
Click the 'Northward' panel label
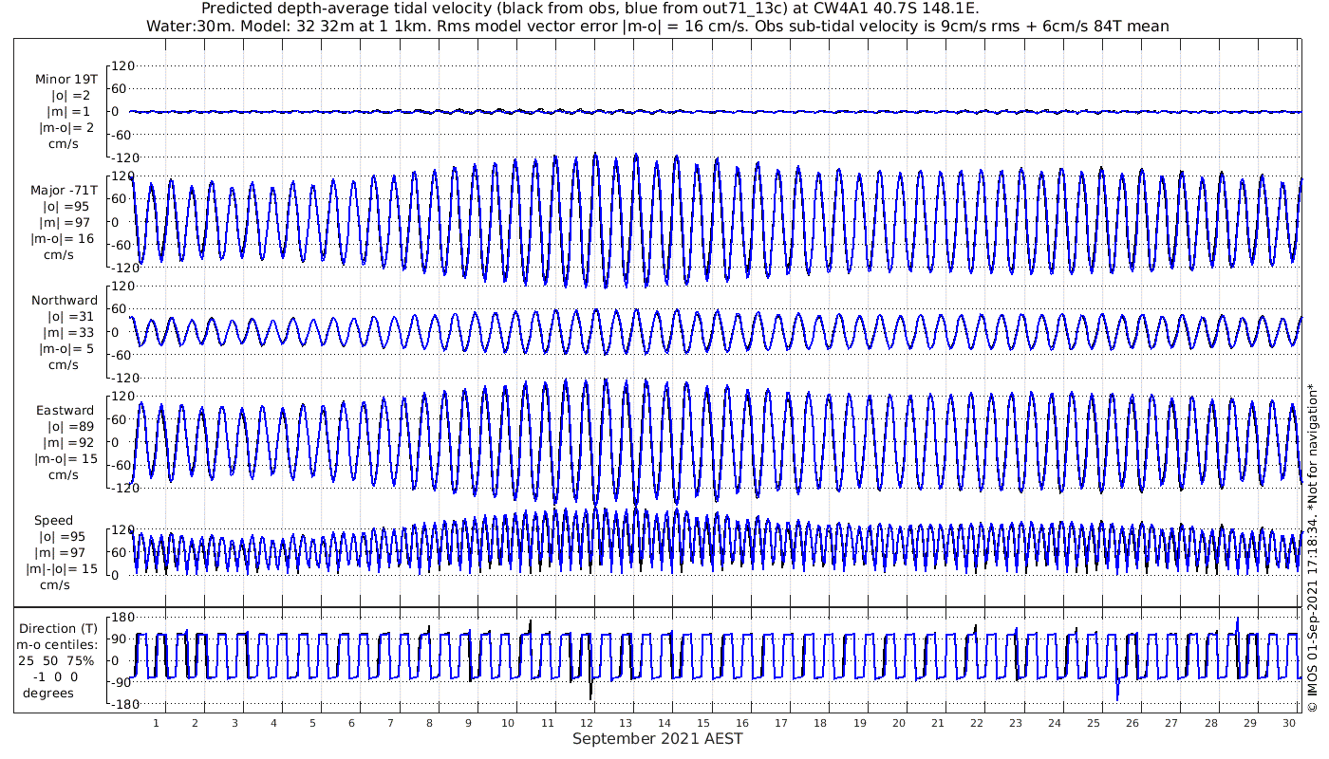coord(65,301)
